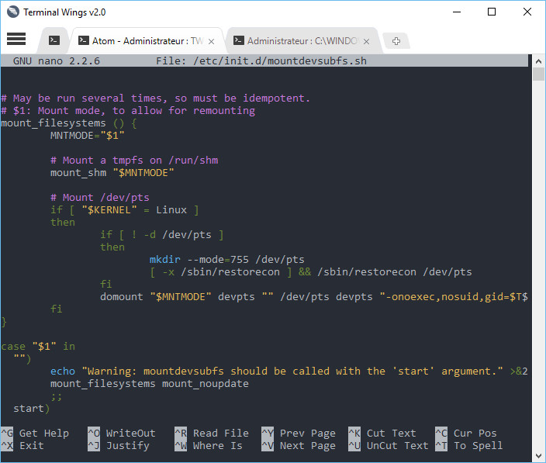Click the MNTMODE="$1" line
The width and height of the screenshot is (546, 463).
[87, 136]
